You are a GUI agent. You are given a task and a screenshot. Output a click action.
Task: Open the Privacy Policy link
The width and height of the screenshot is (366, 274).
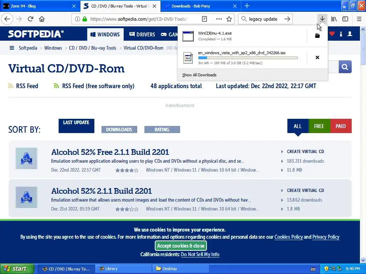326,237
